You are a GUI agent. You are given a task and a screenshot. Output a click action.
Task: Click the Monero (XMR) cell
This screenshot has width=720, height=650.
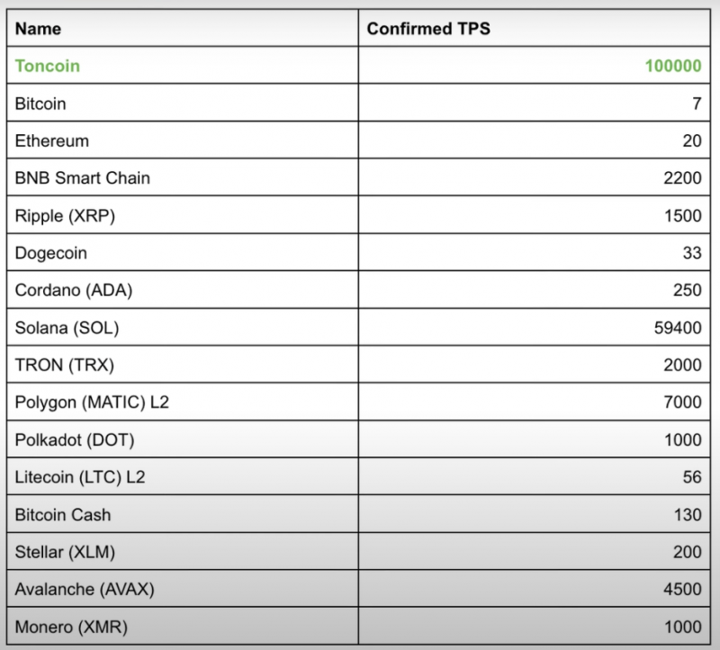183,626
